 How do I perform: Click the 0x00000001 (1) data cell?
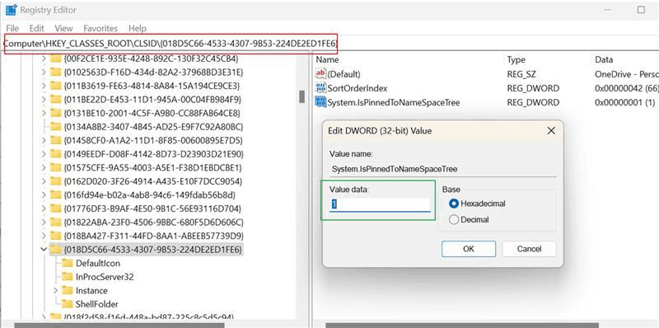(x=625, y=102)
